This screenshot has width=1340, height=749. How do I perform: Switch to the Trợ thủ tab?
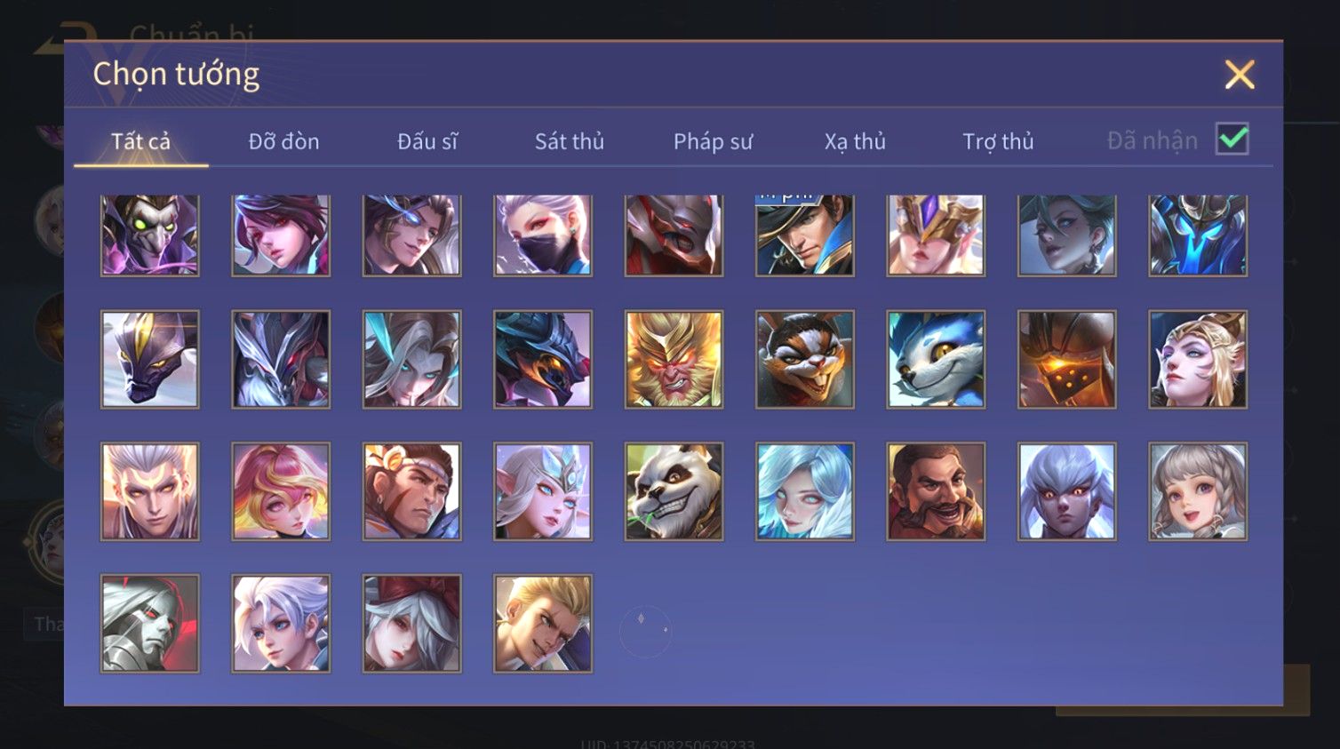coord(998,141)
